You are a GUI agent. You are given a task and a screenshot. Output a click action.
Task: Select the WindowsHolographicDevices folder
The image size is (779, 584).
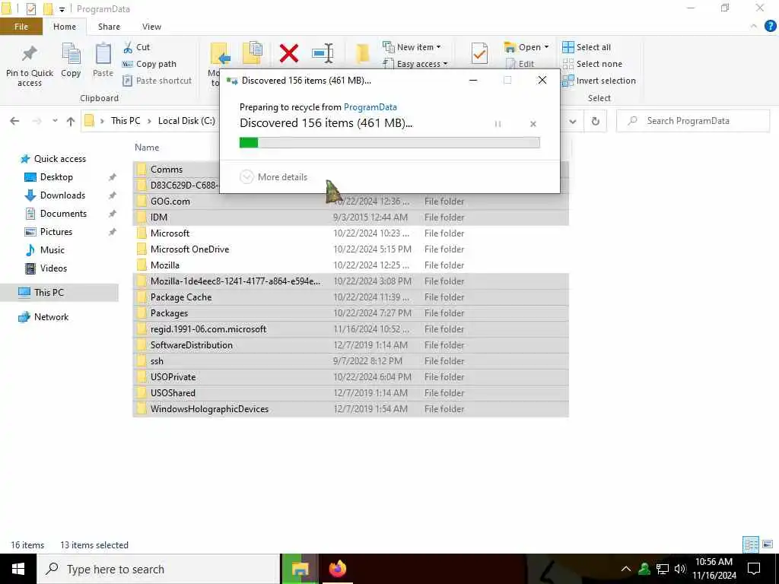350,409
